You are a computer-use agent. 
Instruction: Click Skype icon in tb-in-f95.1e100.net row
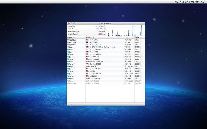pos(68,61)
